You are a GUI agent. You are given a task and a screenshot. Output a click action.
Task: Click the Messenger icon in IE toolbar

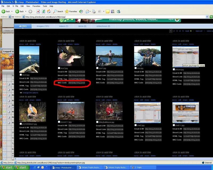[x=118, y=11]
